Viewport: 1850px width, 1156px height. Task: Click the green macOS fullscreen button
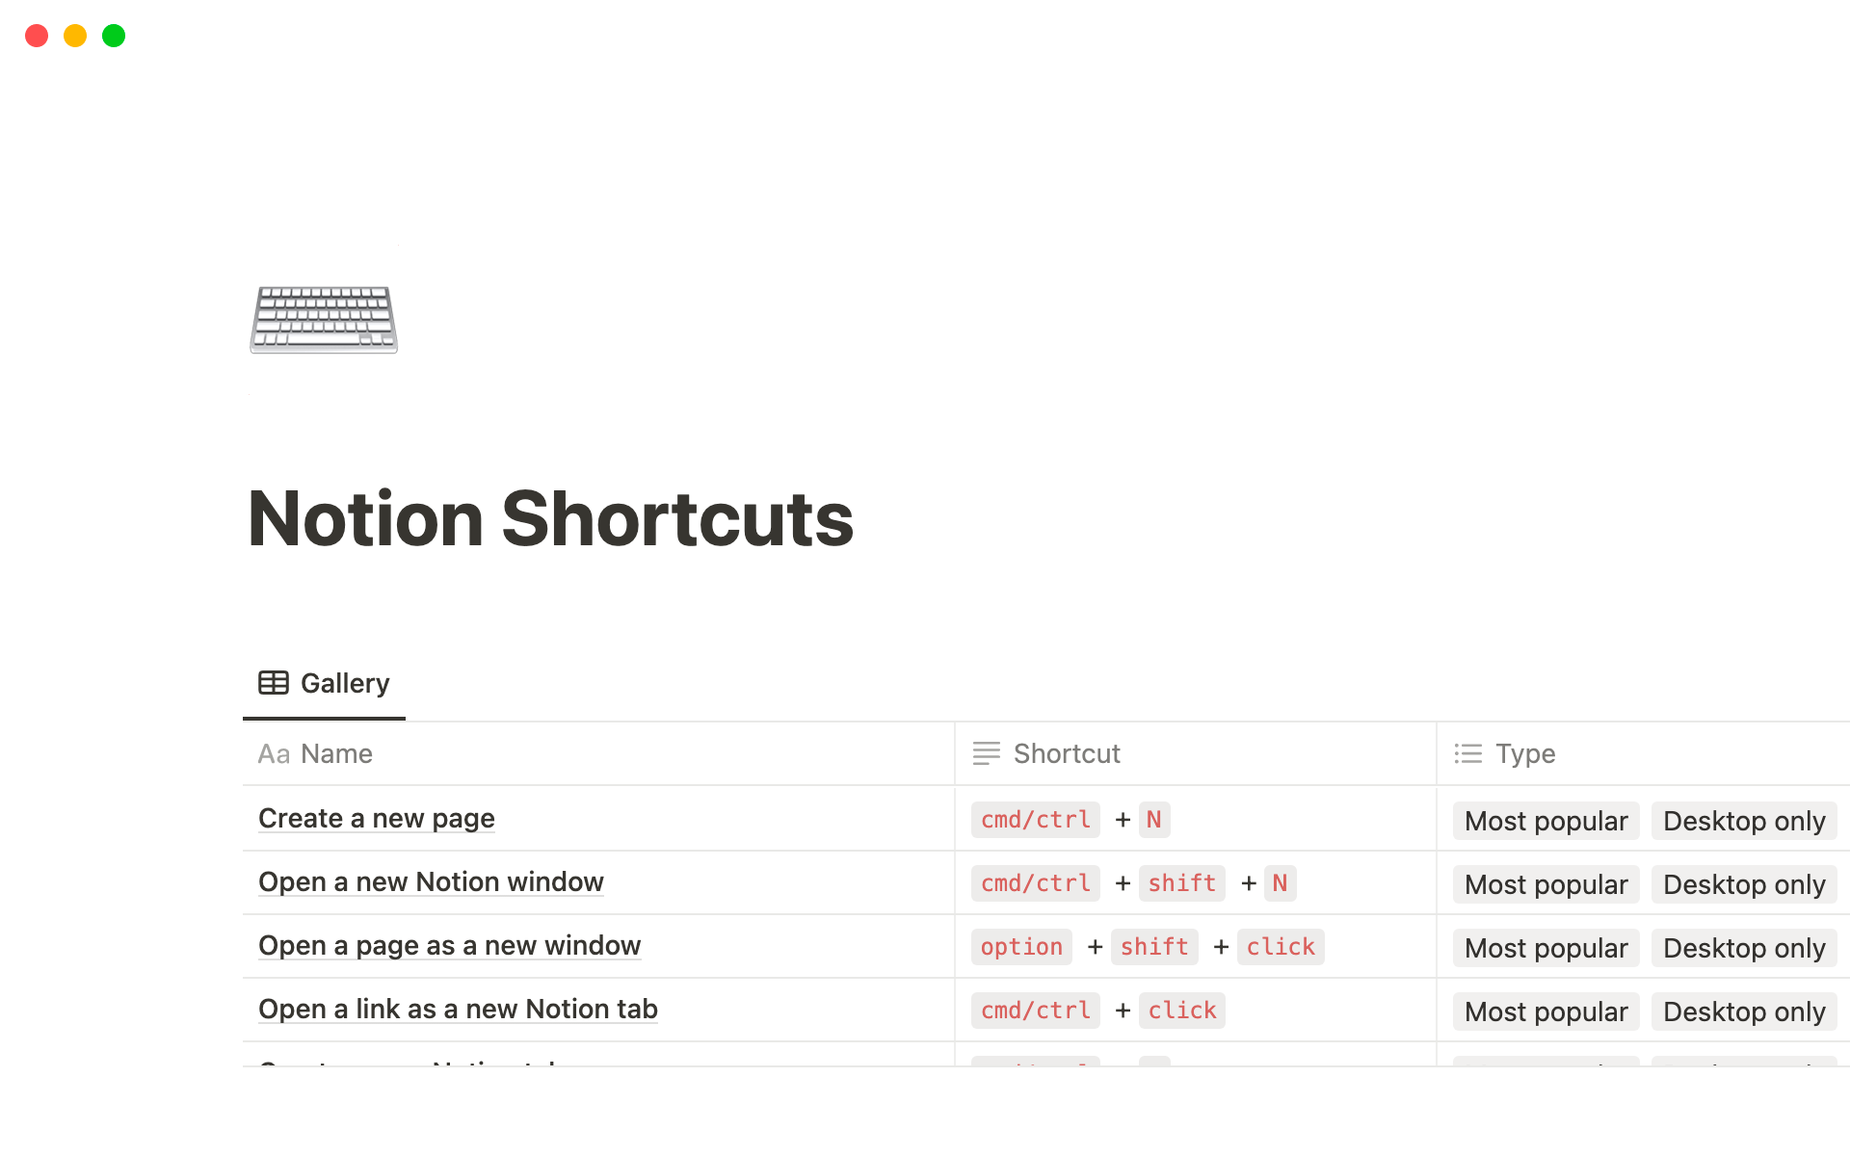(x=114, y=36)
